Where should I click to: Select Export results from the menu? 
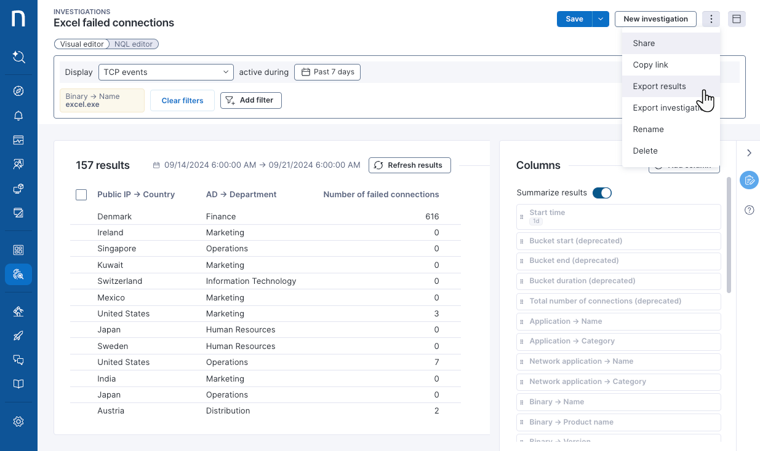click(x=659, y=87)
